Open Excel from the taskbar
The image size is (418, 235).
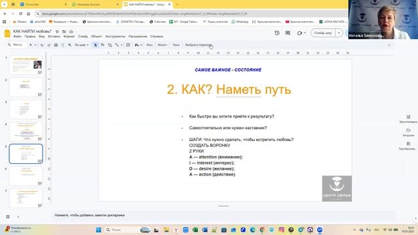195,230
